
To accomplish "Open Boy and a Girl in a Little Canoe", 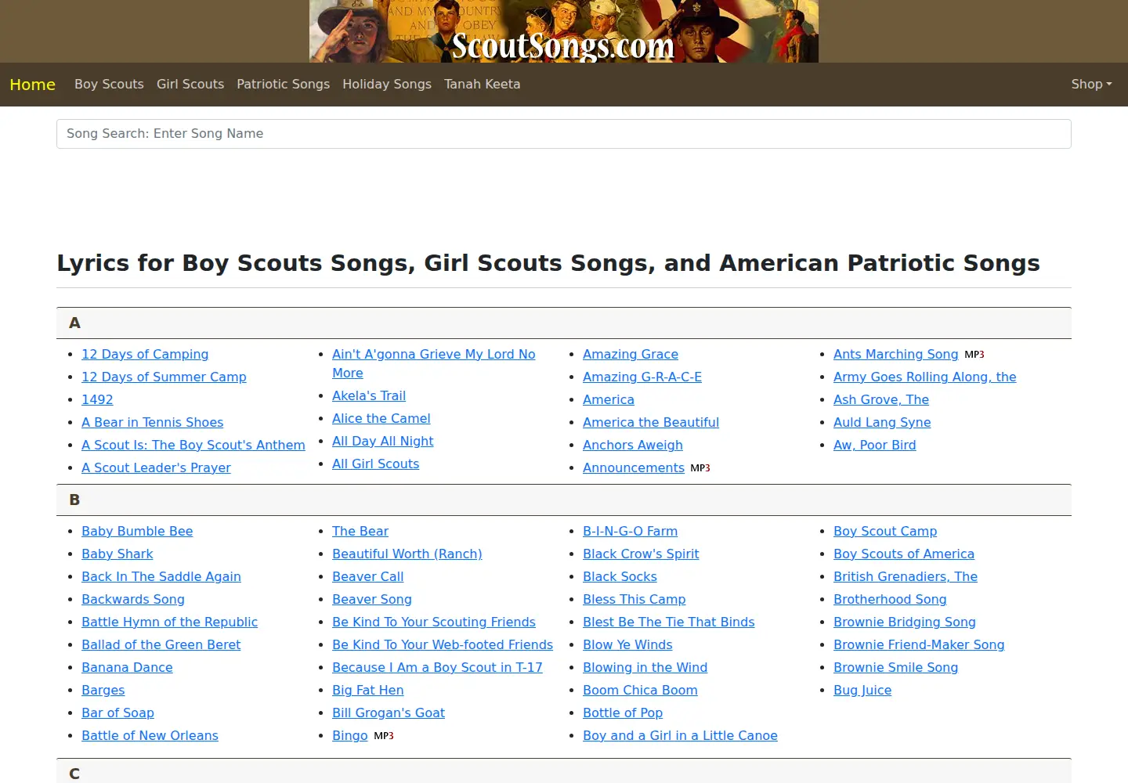I will [680, 736].
